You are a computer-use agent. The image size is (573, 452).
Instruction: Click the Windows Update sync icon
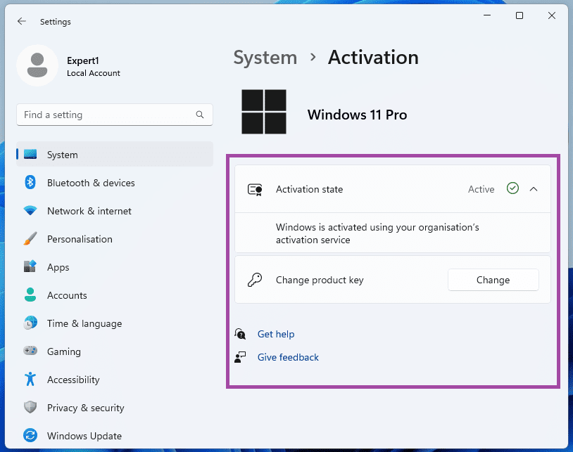30,435
